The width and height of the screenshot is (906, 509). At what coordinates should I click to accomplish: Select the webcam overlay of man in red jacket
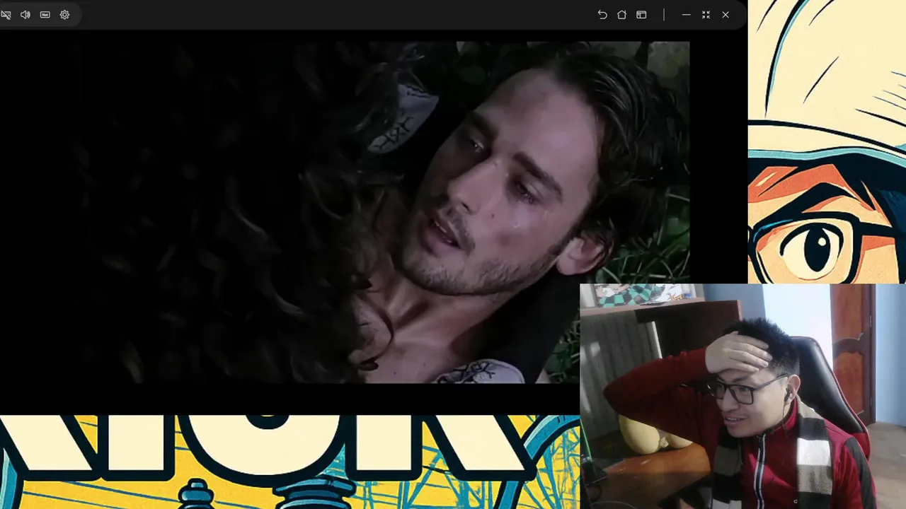742,397
